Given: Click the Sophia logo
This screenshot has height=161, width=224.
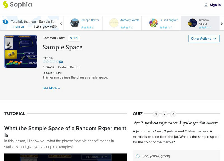Looking at the screenshot, I should click(x=17, y=4).
